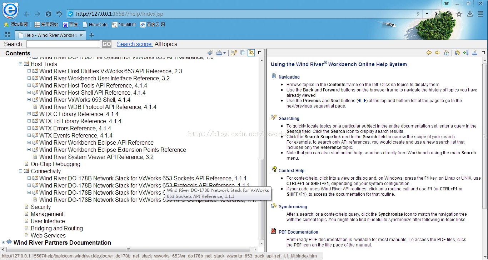Open Wind River Workbench Eclipse Extension Points Reference
Image resolution: width=488 pixels, height=260 pixels.
coord(113,150)
